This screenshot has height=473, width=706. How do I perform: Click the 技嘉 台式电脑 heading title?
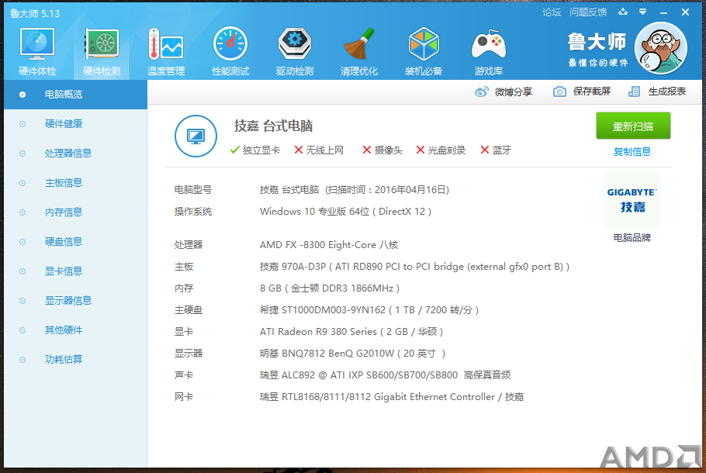273,126
